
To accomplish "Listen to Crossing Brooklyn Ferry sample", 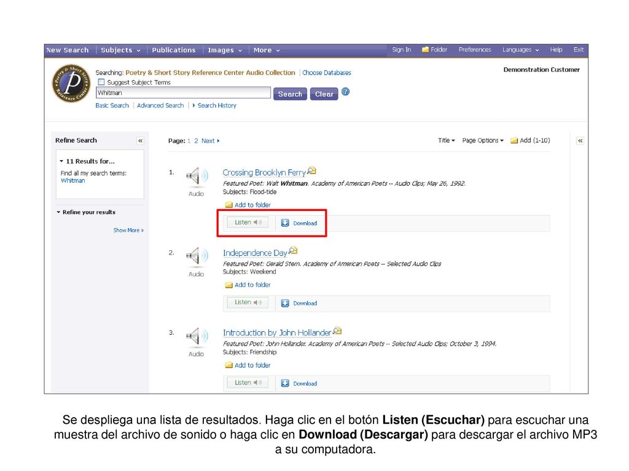I will pos(248,222).
